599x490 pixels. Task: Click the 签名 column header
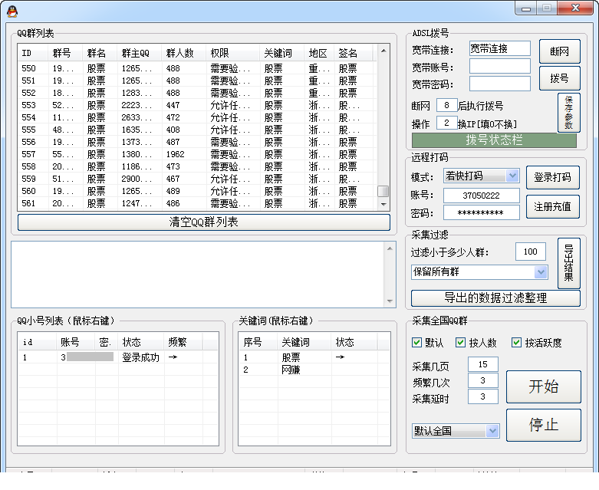click(x=353, y=53)
